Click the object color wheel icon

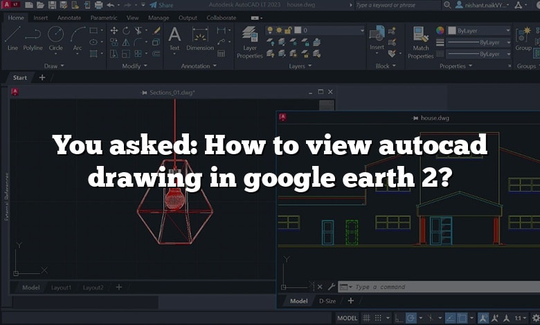click(440, 30)
